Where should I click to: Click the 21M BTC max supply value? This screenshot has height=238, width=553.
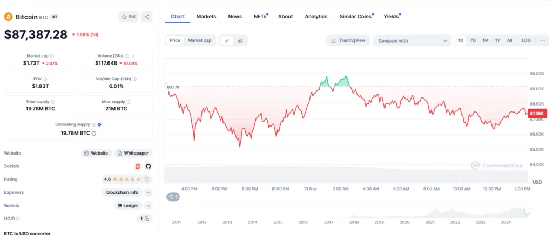pos(117,109)
